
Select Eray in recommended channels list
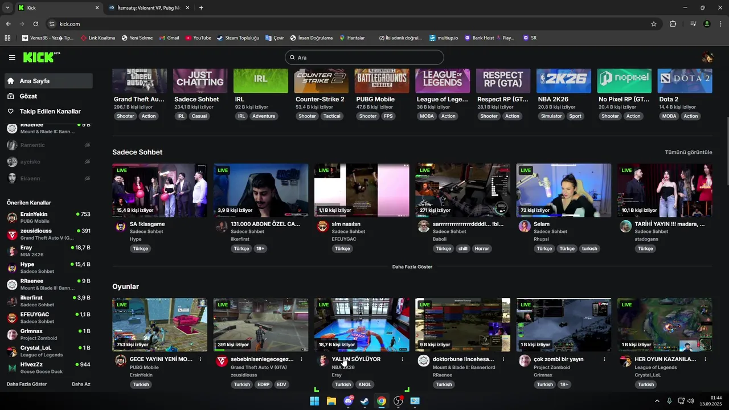[48, 251]
